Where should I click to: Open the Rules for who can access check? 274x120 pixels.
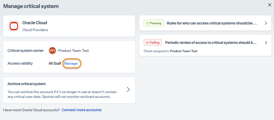(211, 23)
